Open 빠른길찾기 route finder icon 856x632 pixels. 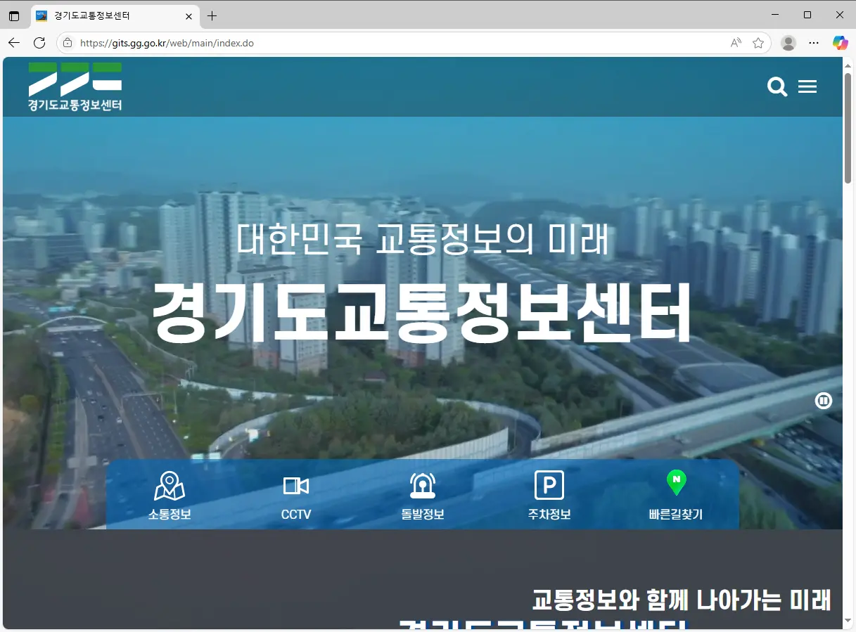[676, 483]
